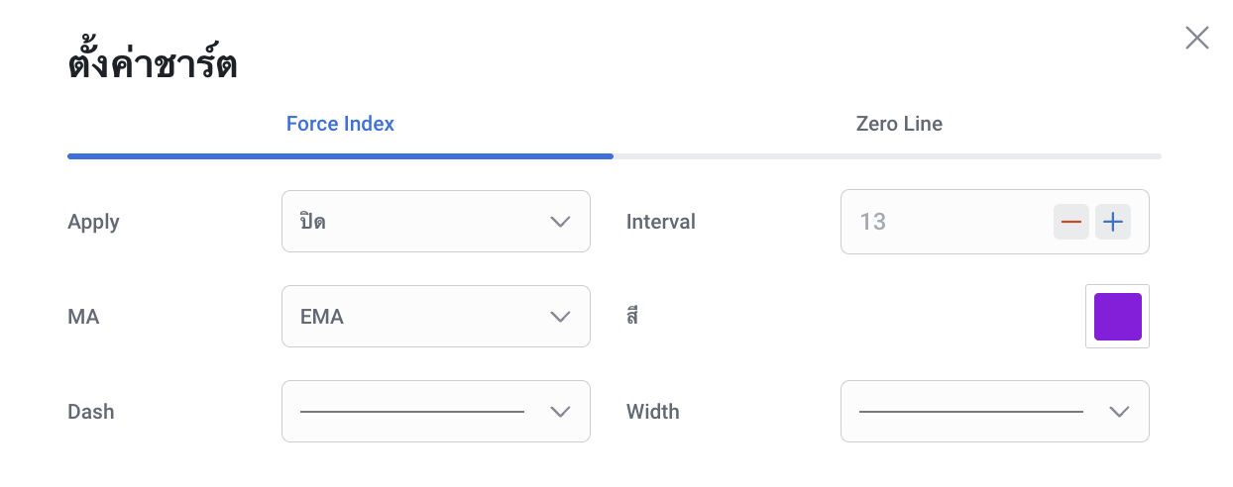Focus the Interval field showing 13
Viewport: 1233px width, 487px height.
[942, 222]
